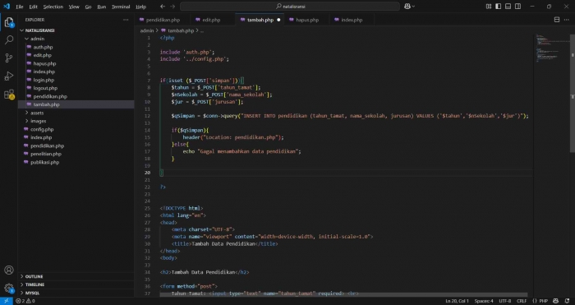Open Explorer Views and More Actions ellipsis
Image resolution: width=575 pixels, height=305 pixels.
click(126, 20)
